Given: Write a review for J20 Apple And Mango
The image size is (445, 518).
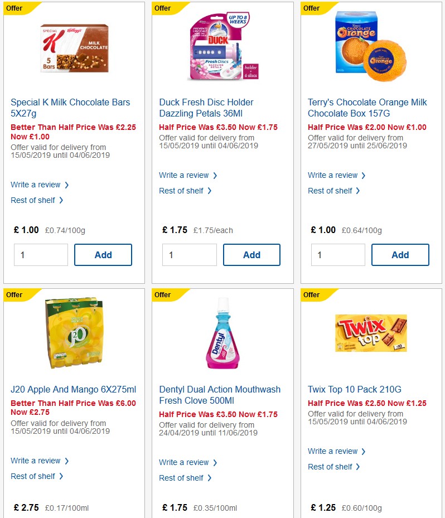Looking at the screenshot, I should [x=36, y=461].
